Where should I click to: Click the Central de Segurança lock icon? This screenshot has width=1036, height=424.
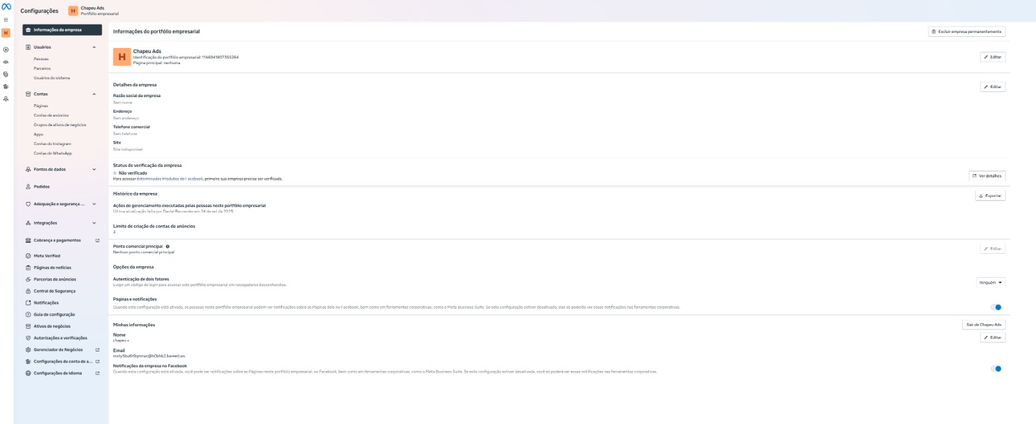pyautogui.click(x=28, y=291)
